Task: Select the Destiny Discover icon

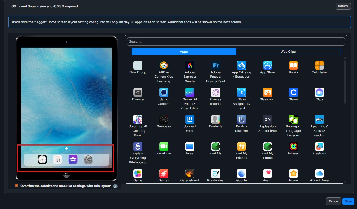Action: 241,119
